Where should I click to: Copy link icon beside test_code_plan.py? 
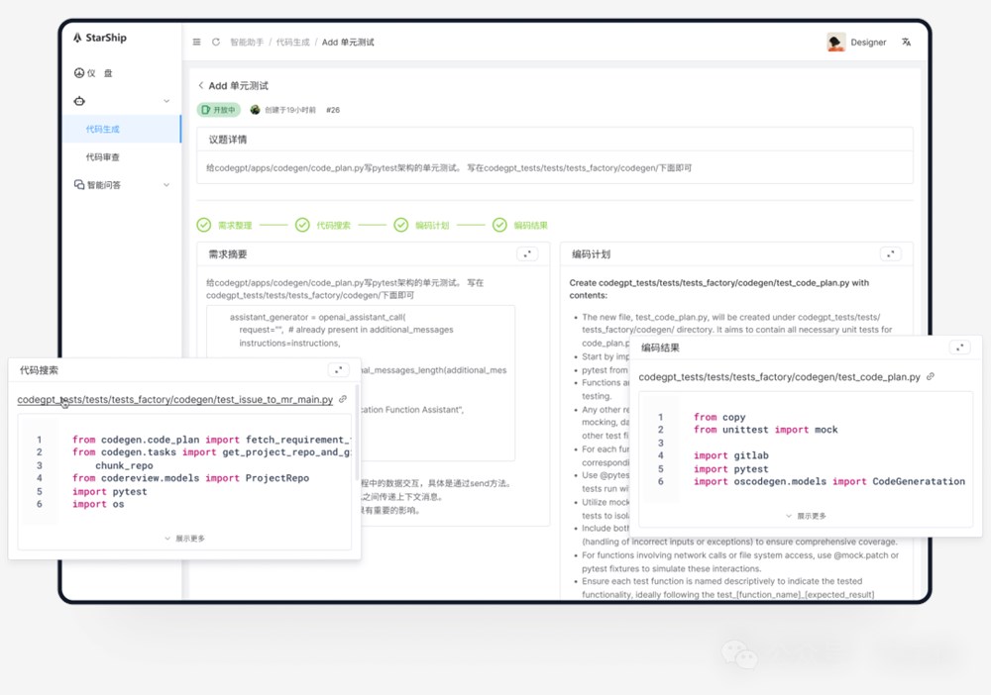931,376
